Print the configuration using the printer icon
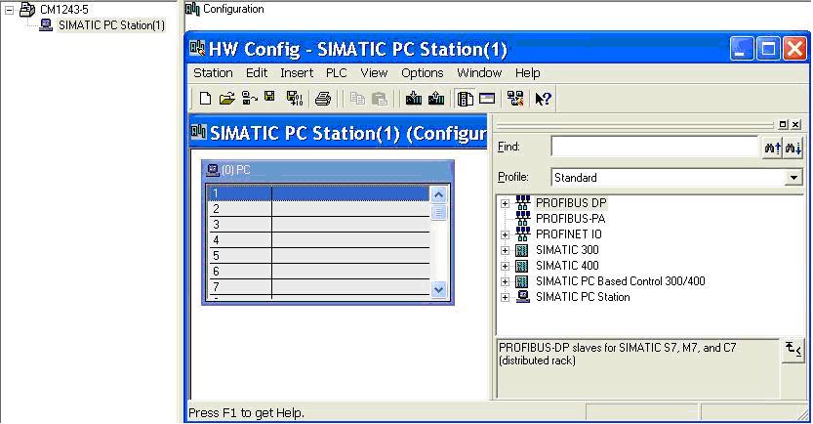Screen dimensions: 813x424 tap(322, 98)
